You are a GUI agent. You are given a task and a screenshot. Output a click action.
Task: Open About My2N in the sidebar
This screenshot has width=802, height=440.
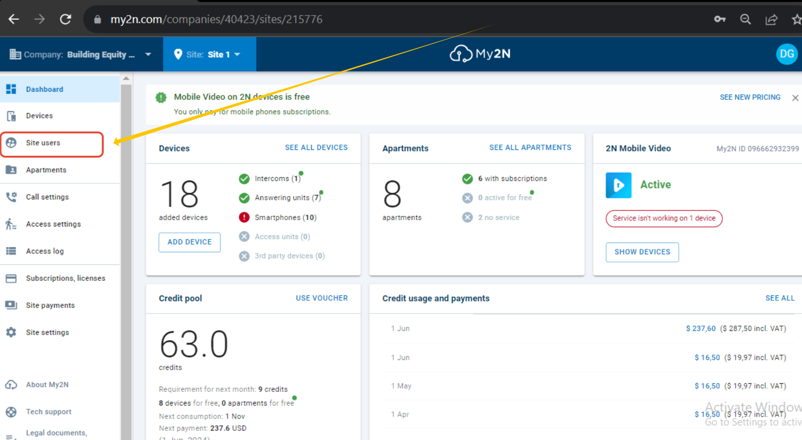tap(60, 385)
